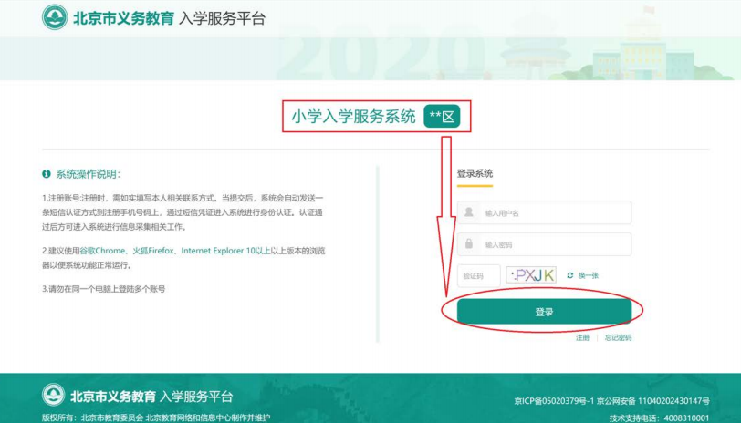Click the header logo emblem at top left

(x=55, y=17)
